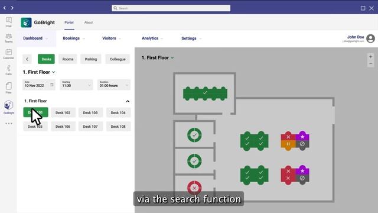Choose Desk 104

(118, 112)
